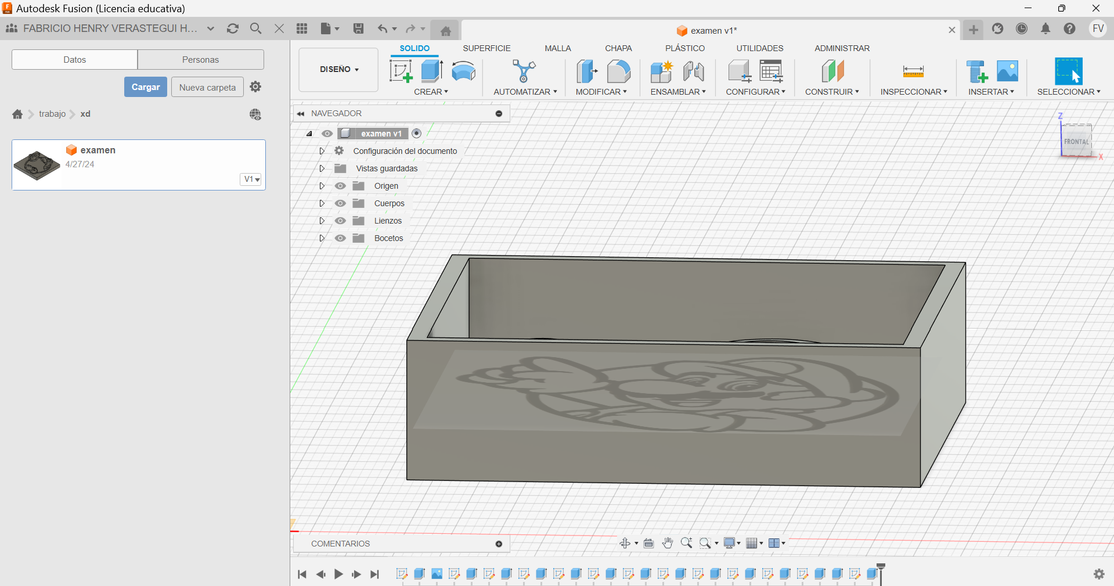Expand the Bocetos node
Screen dimensions: 1114x586
[322, 238]
